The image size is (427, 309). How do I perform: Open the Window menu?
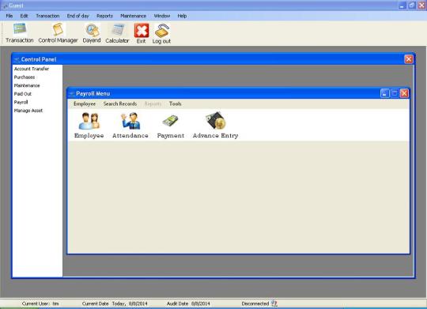pos(162,16)
